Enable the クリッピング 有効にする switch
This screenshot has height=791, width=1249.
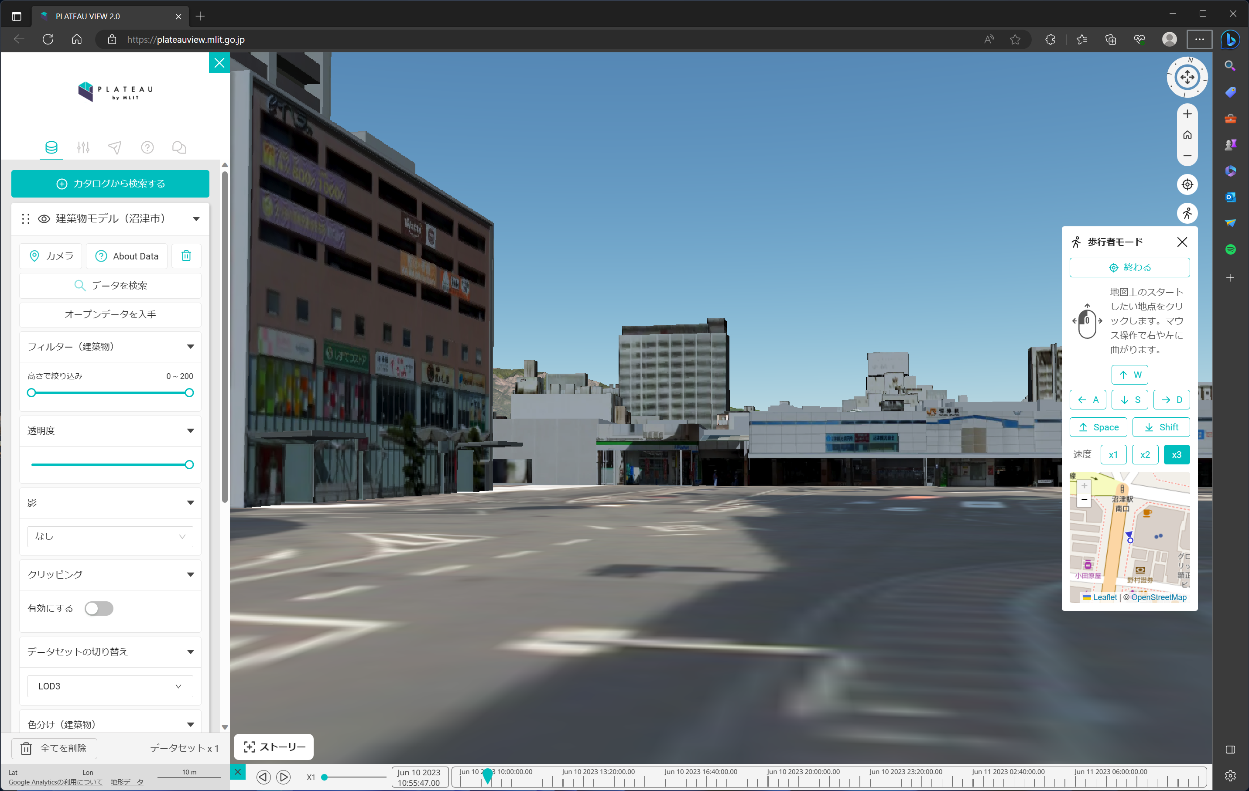click(99, 609)
